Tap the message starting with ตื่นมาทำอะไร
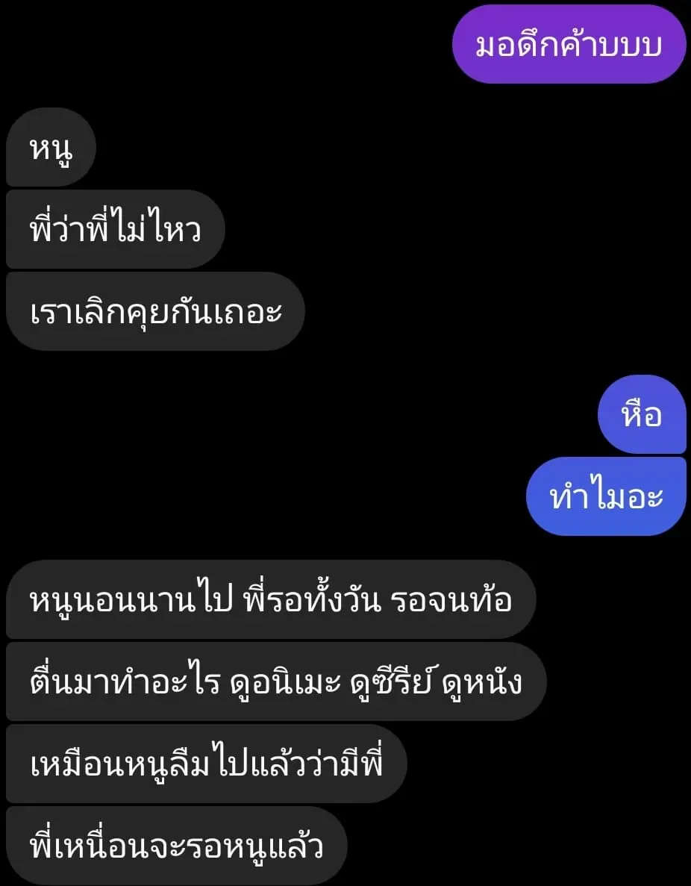Screen dimensions: 691x886 (276, 681)
